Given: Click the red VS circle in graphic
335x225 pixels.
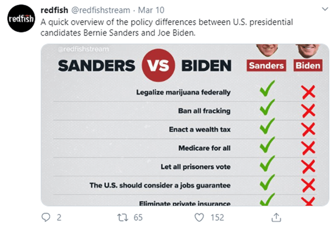Looking at the screenshot, I should [158, 65].
